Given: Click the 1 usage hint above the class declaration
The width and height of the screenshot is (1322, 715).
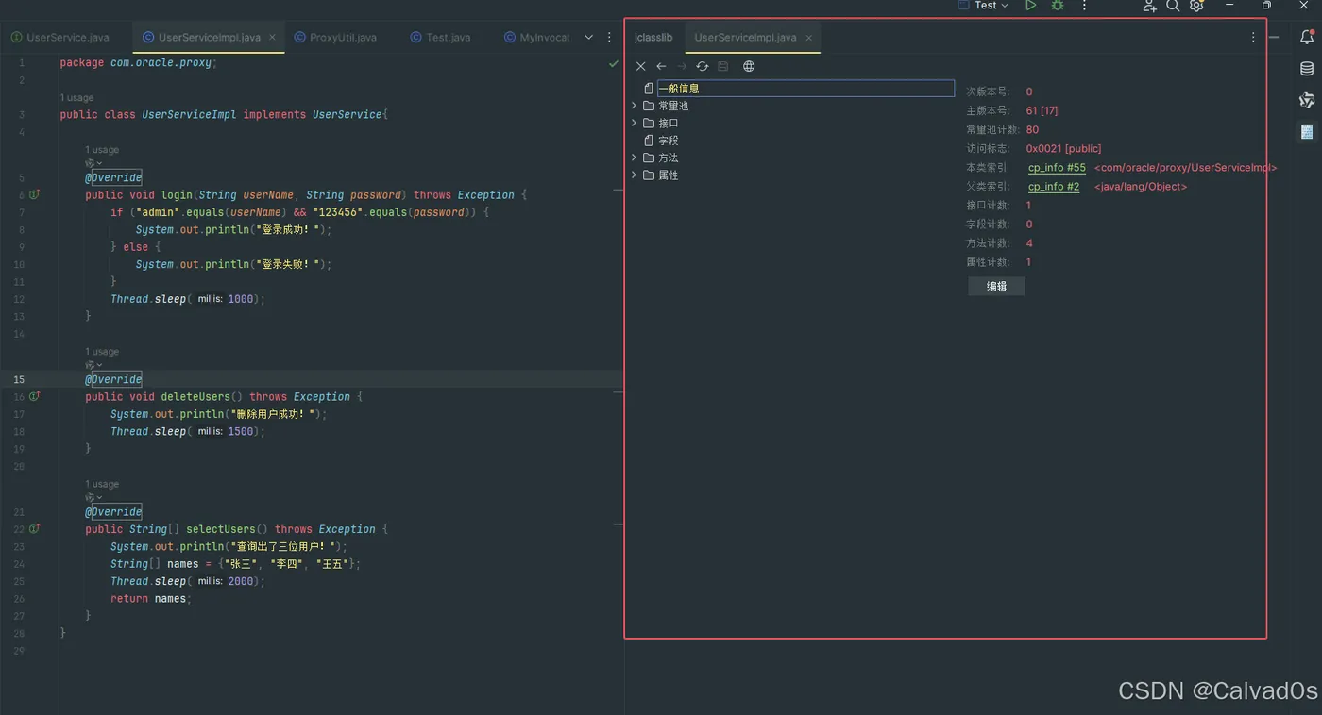Looking at the screenshot, I should 76,97.
